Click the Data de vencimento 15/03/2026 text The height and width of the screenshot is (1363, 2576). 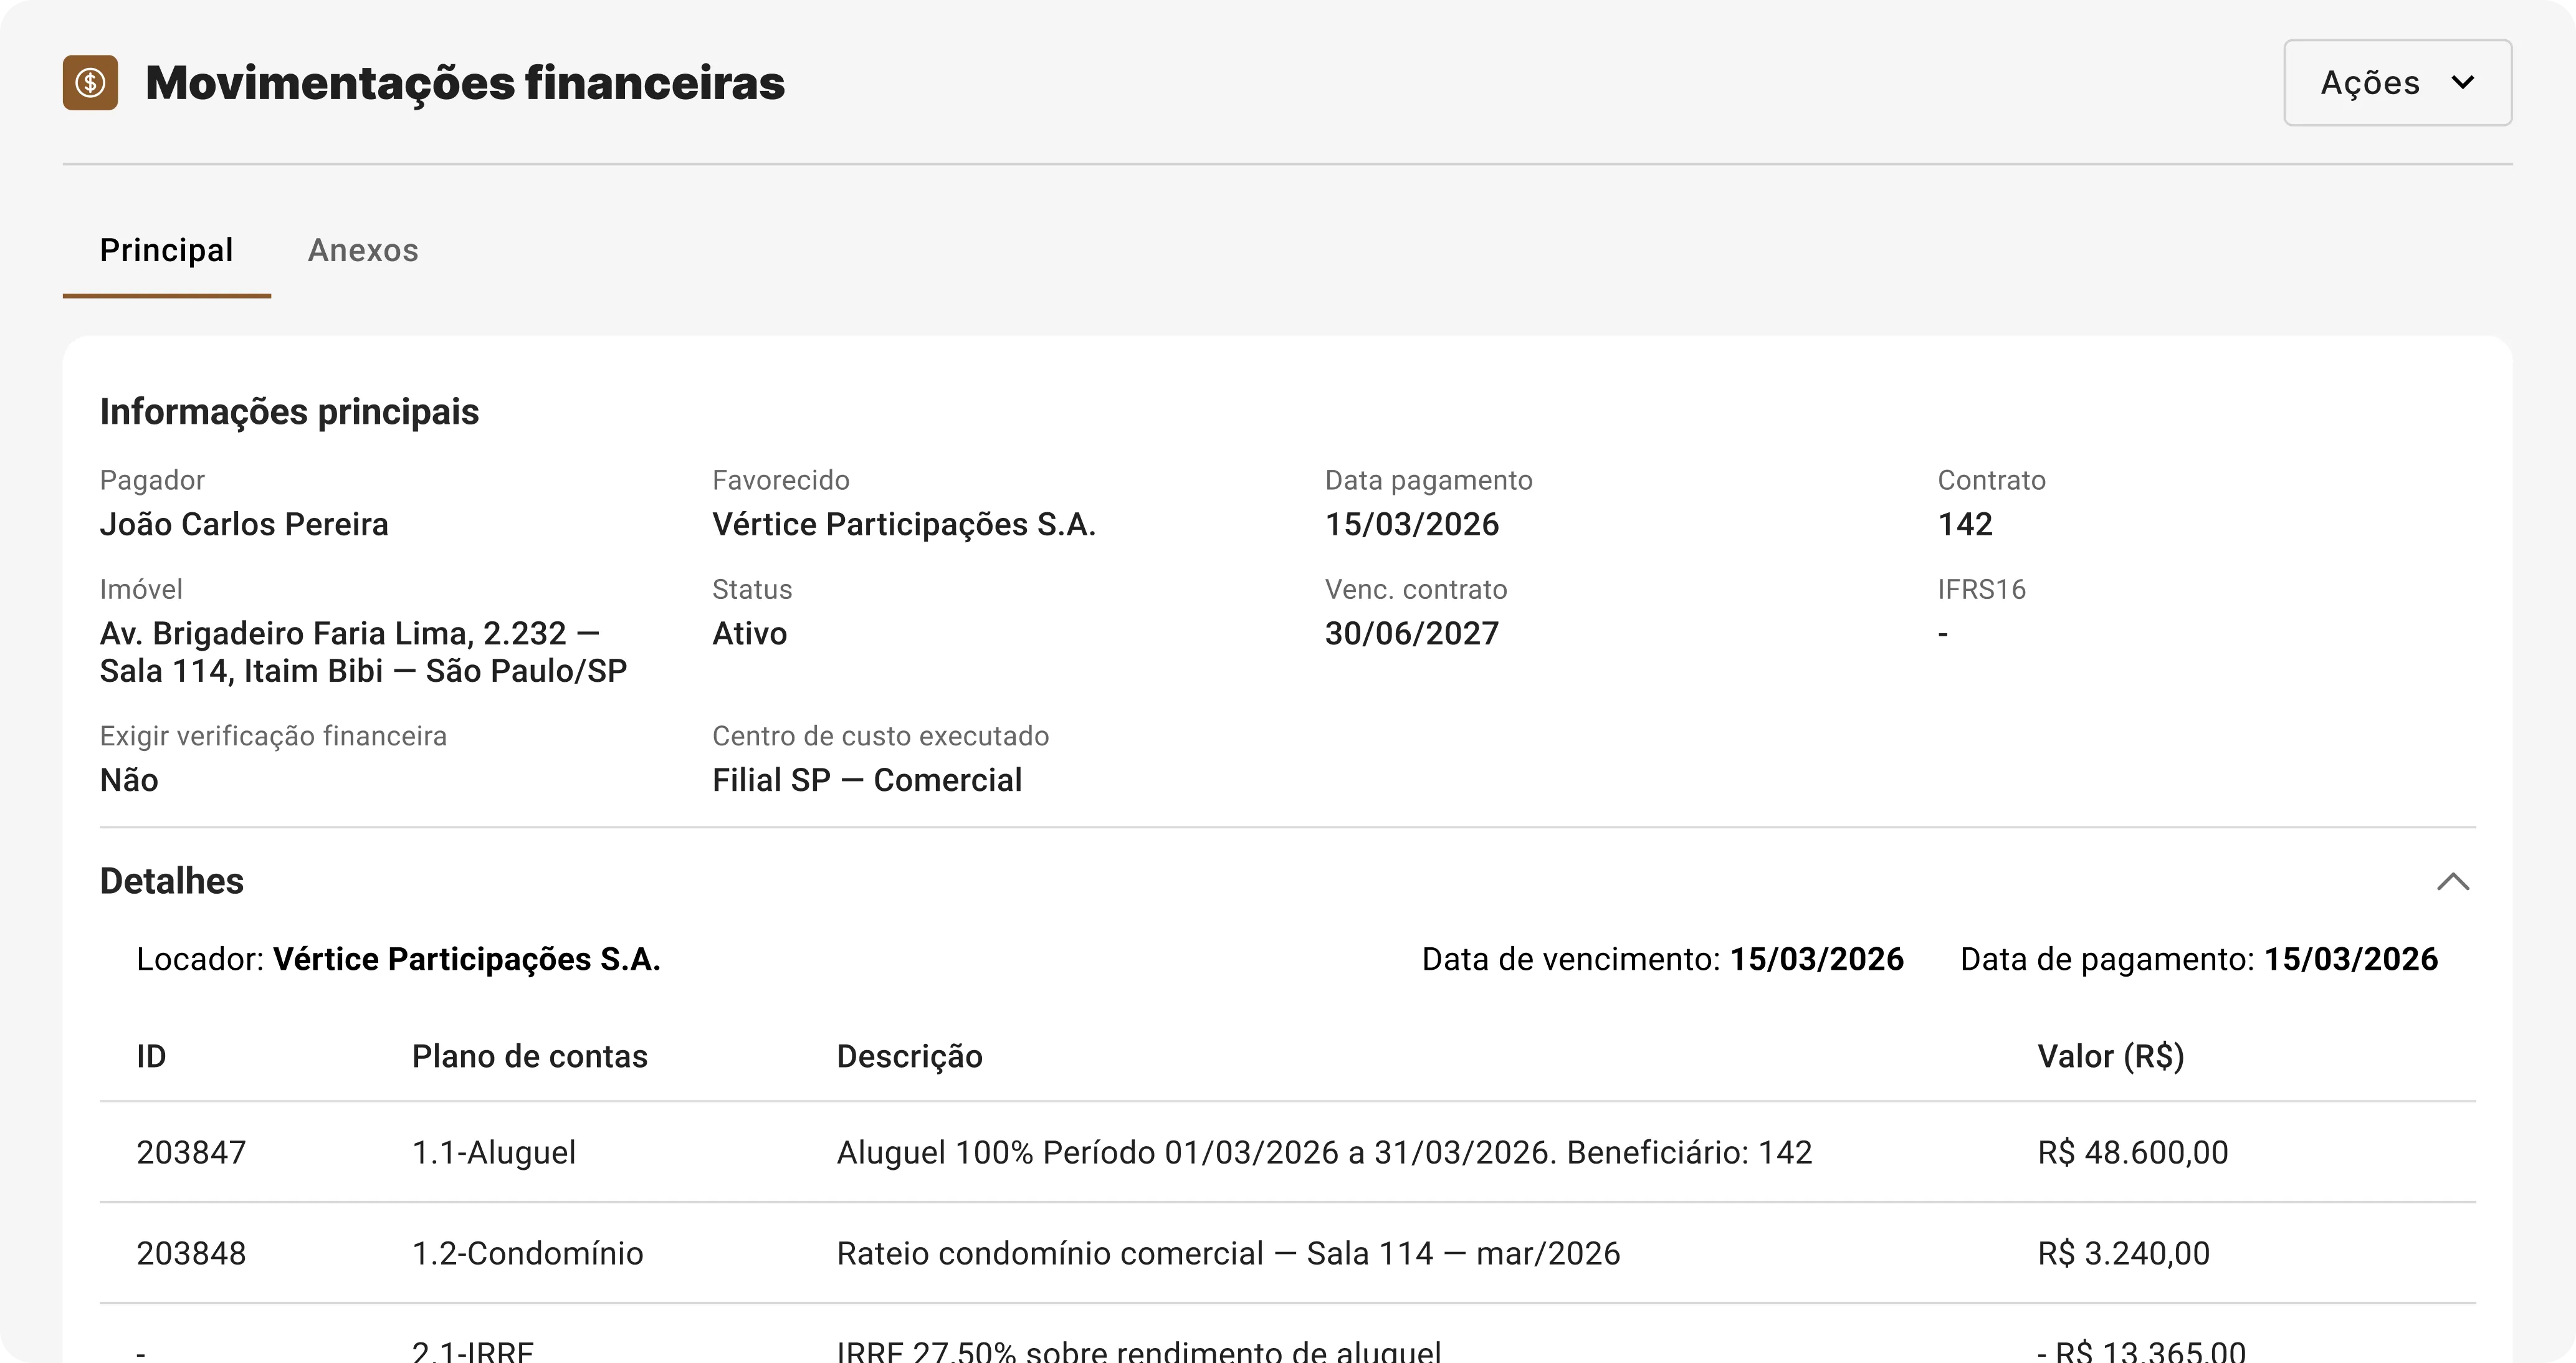point(1663,959)
